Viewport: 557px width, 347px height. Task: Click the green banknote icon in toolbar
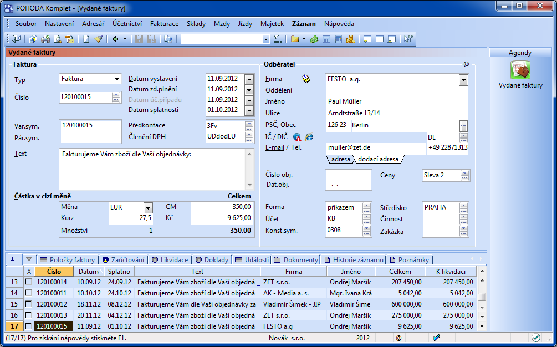[314, 39]
